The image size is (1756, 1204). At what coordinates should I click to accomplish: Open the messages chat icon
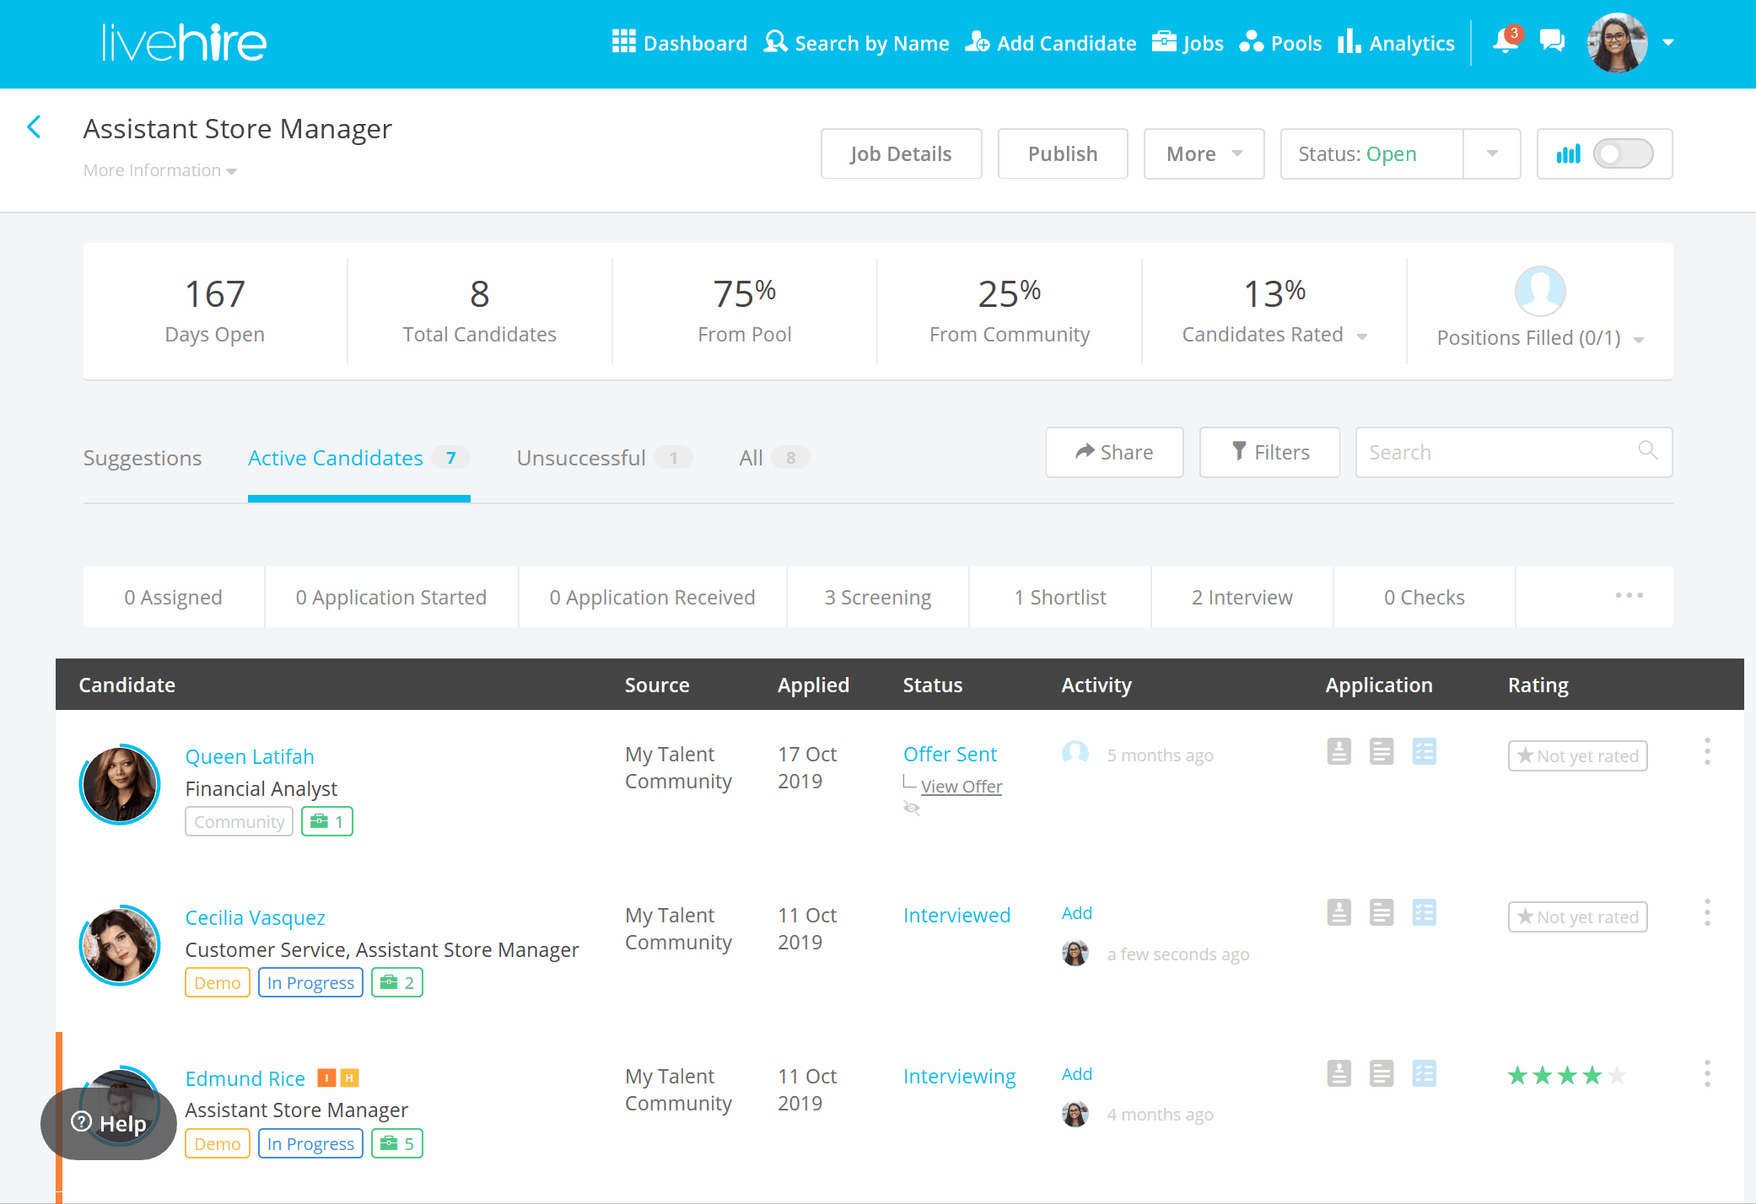point(1552,41)
